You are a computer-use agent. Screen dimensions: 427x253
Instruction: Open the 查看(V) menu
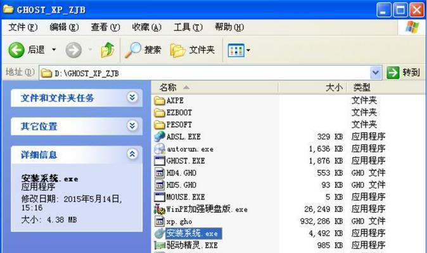tap(105, 27)
